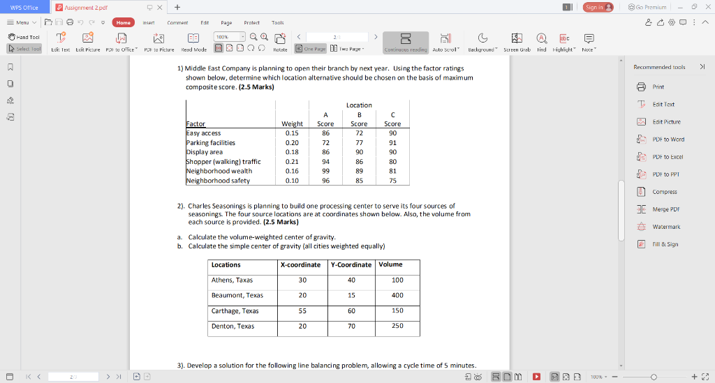Go to next page arrow in ribbon

pos(376,37)
